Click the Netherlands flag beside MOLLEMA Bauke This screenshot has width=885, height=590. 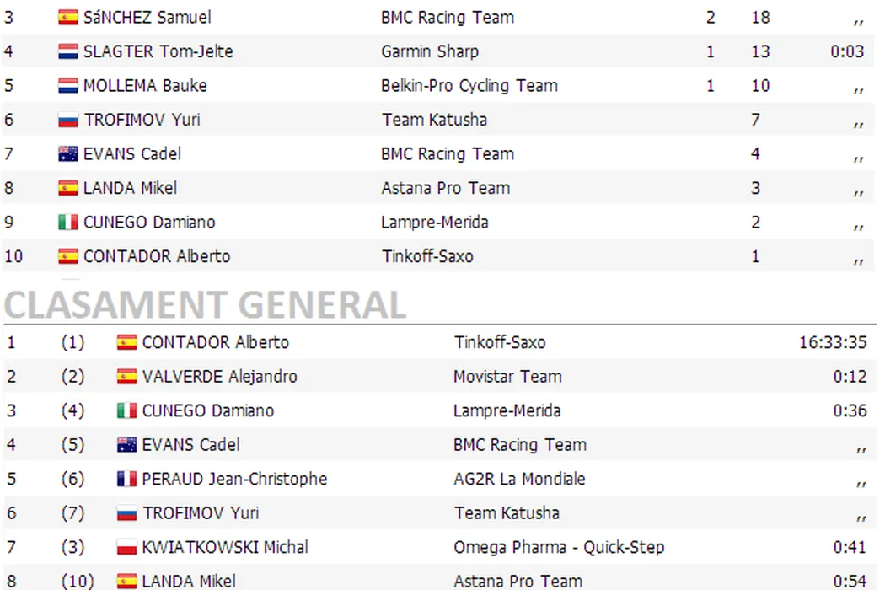68,86
